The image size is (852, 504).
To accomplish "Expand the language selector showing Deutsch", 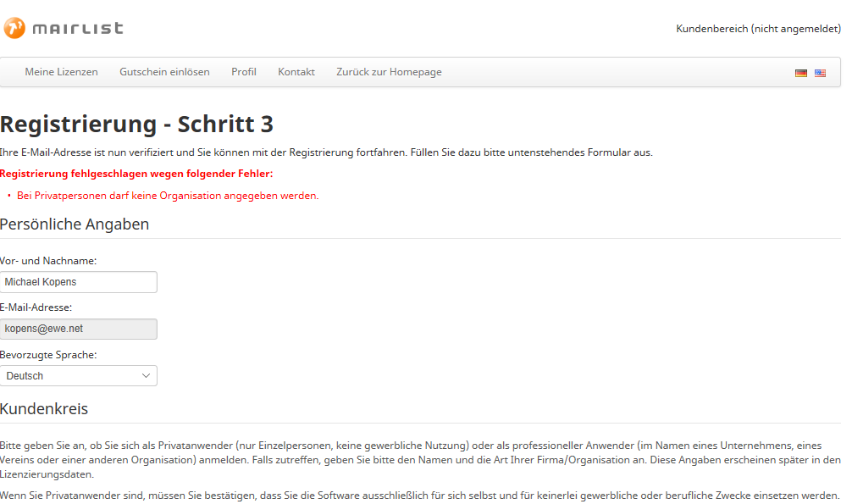I will tap(79, 375).
